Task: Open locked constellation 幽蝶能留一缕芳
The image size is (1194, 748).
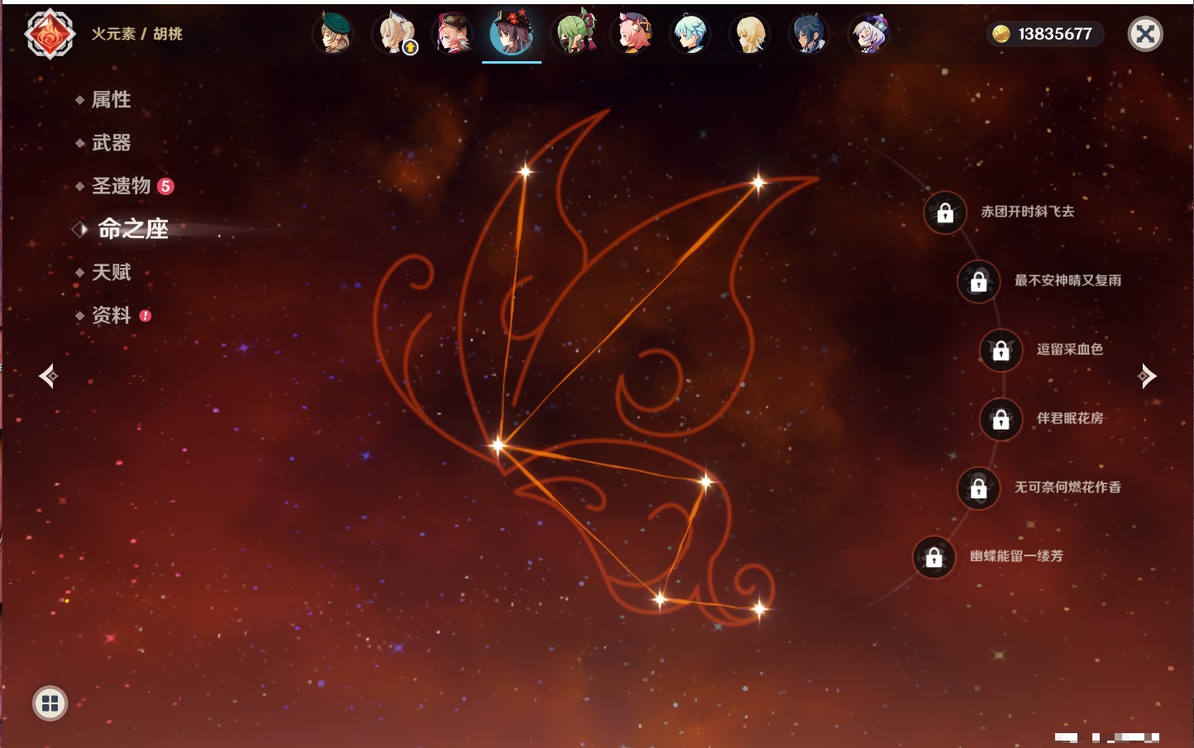Action: 934,557
